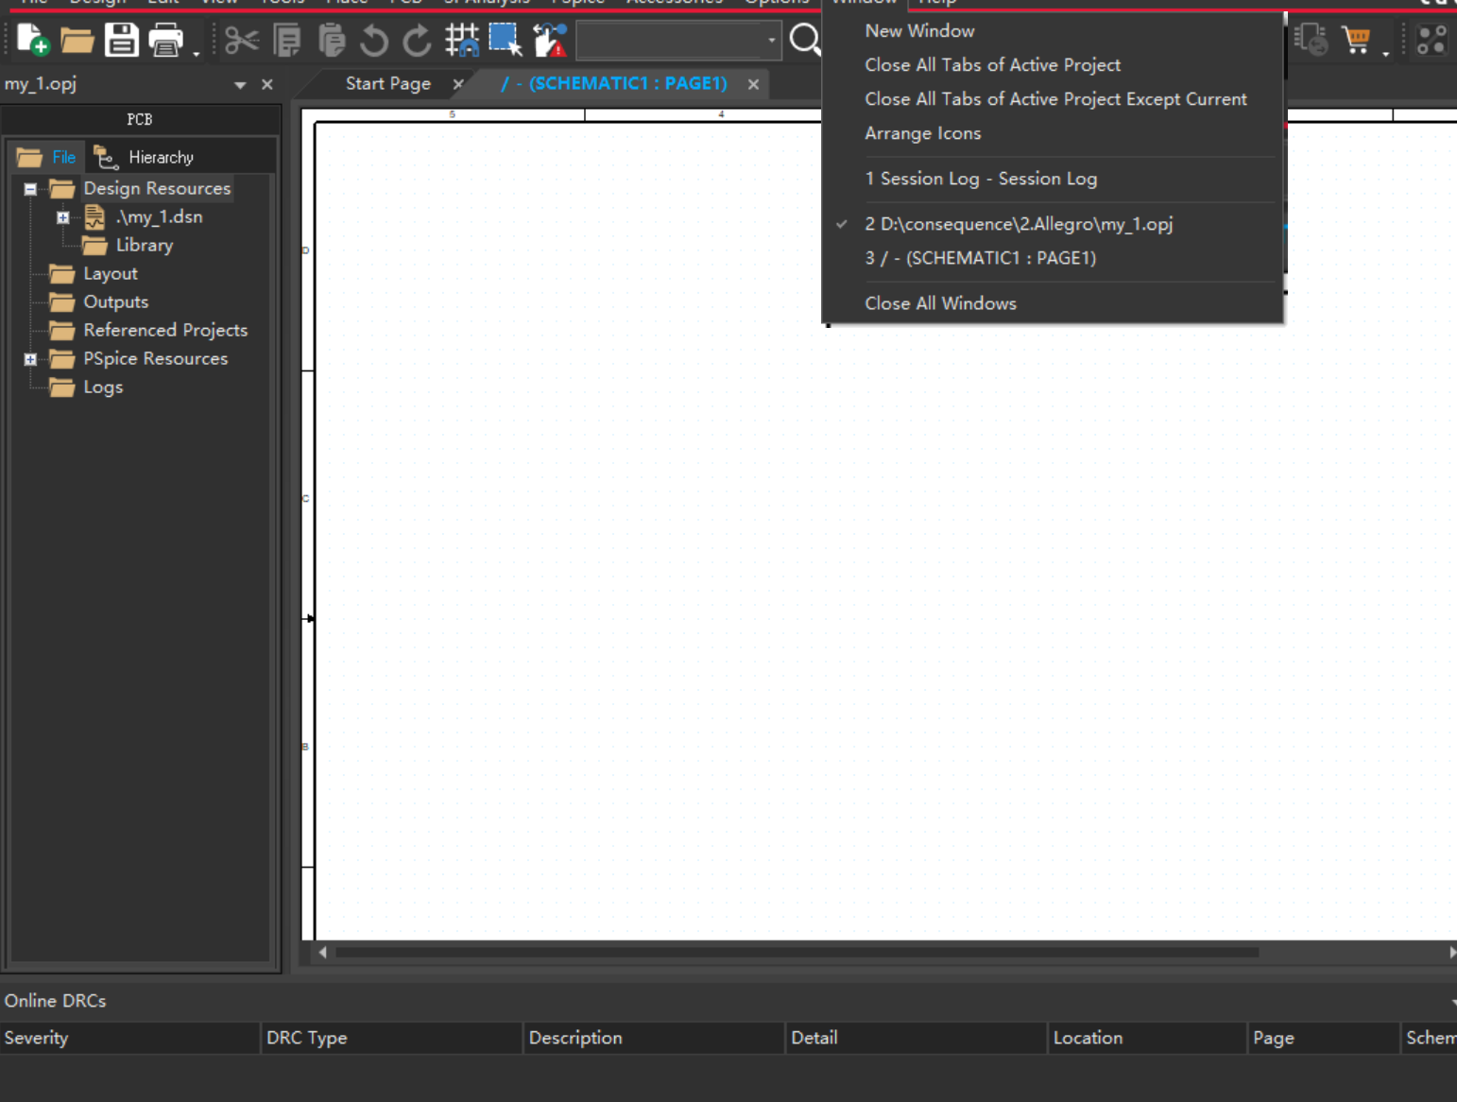Screen dimensions: 1457x1102
Task: Switch to the Hierarchy tab in project panel
Action: point(146,157)
